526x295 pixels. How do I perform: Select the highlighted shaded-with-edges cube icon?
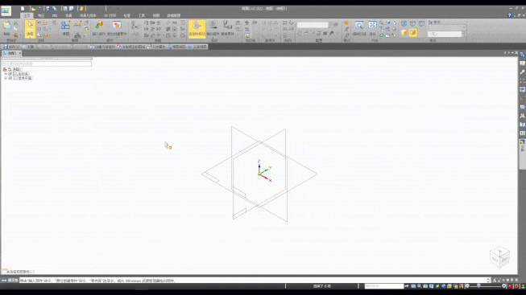point(413,33)
